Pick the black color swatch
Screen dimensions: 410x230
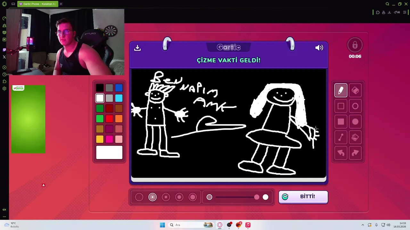pyautogui.click(x=100, y=88)
